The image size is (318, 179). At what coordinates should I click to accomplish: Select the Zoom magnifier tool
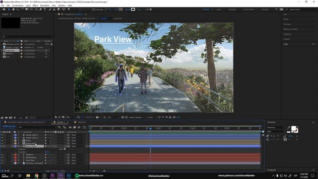18,9
